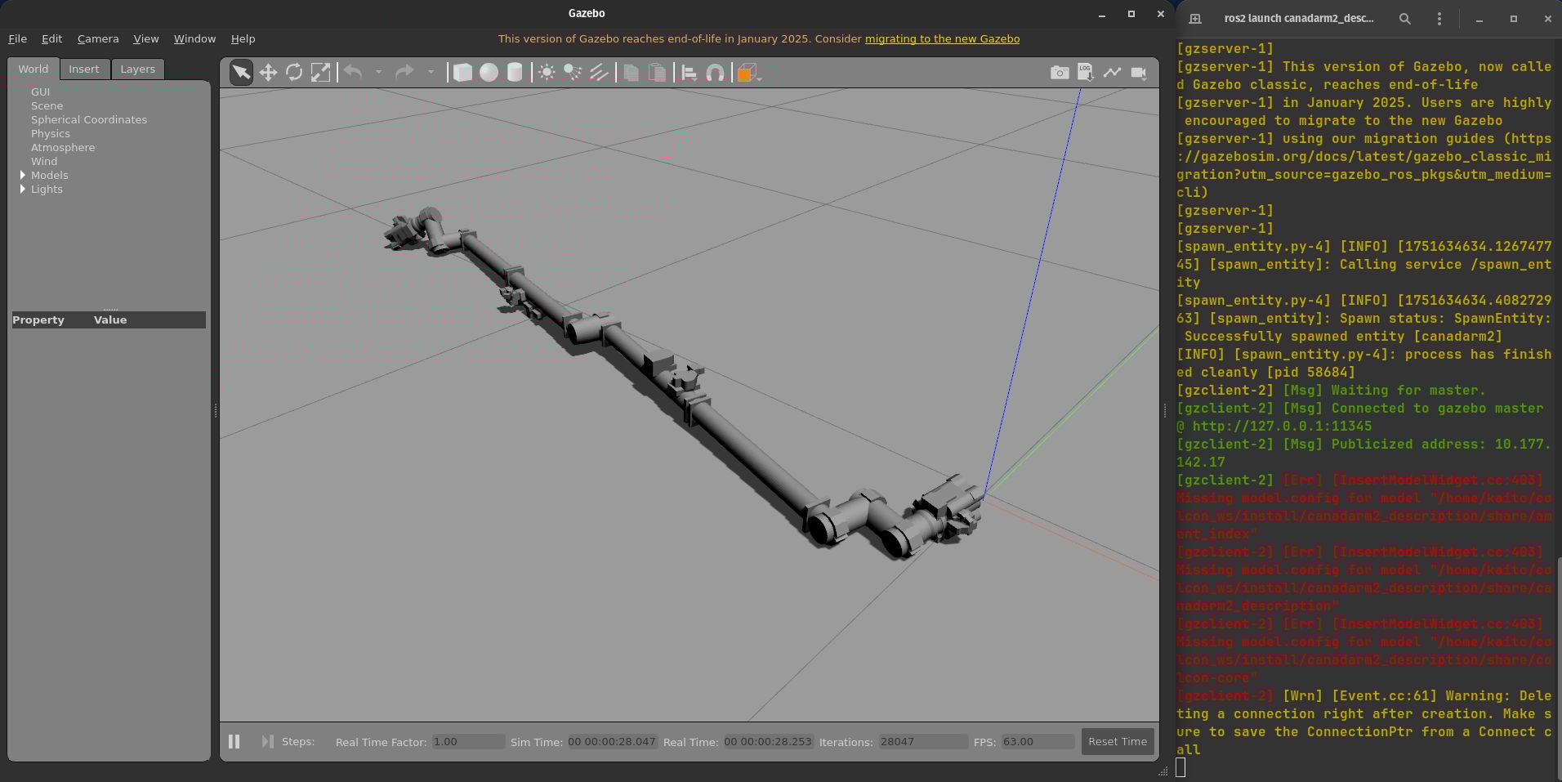This screenshot has height=782, width=1562.
Task: Take a screenshot with camera icon
Action: click(x=1059, y=73)
